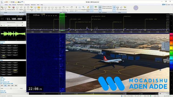Viewport: 173px width, 97px height.
Task: Select the USB mode button
Action: point(4,55)
